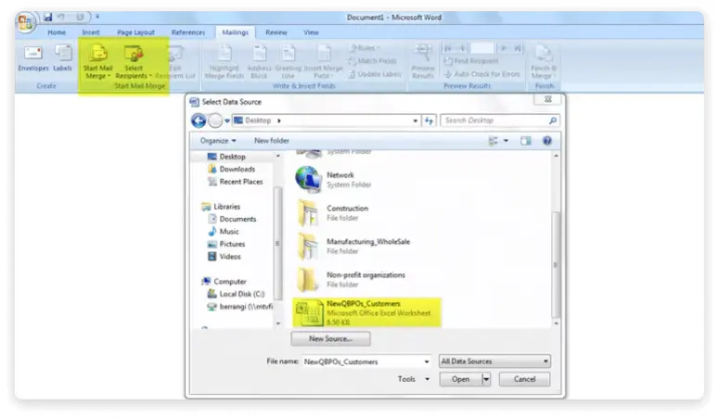719x418 pixels.
Task: Select Local Disk (C:) in navigation pane
Action: (237, 294)
